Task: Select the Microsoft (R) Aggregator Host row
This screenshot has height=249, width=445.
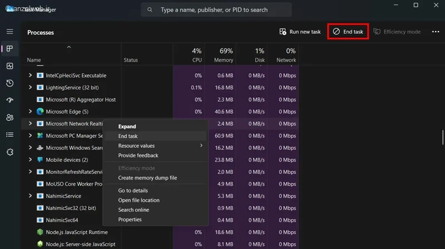Action: [x=160, y=99]
